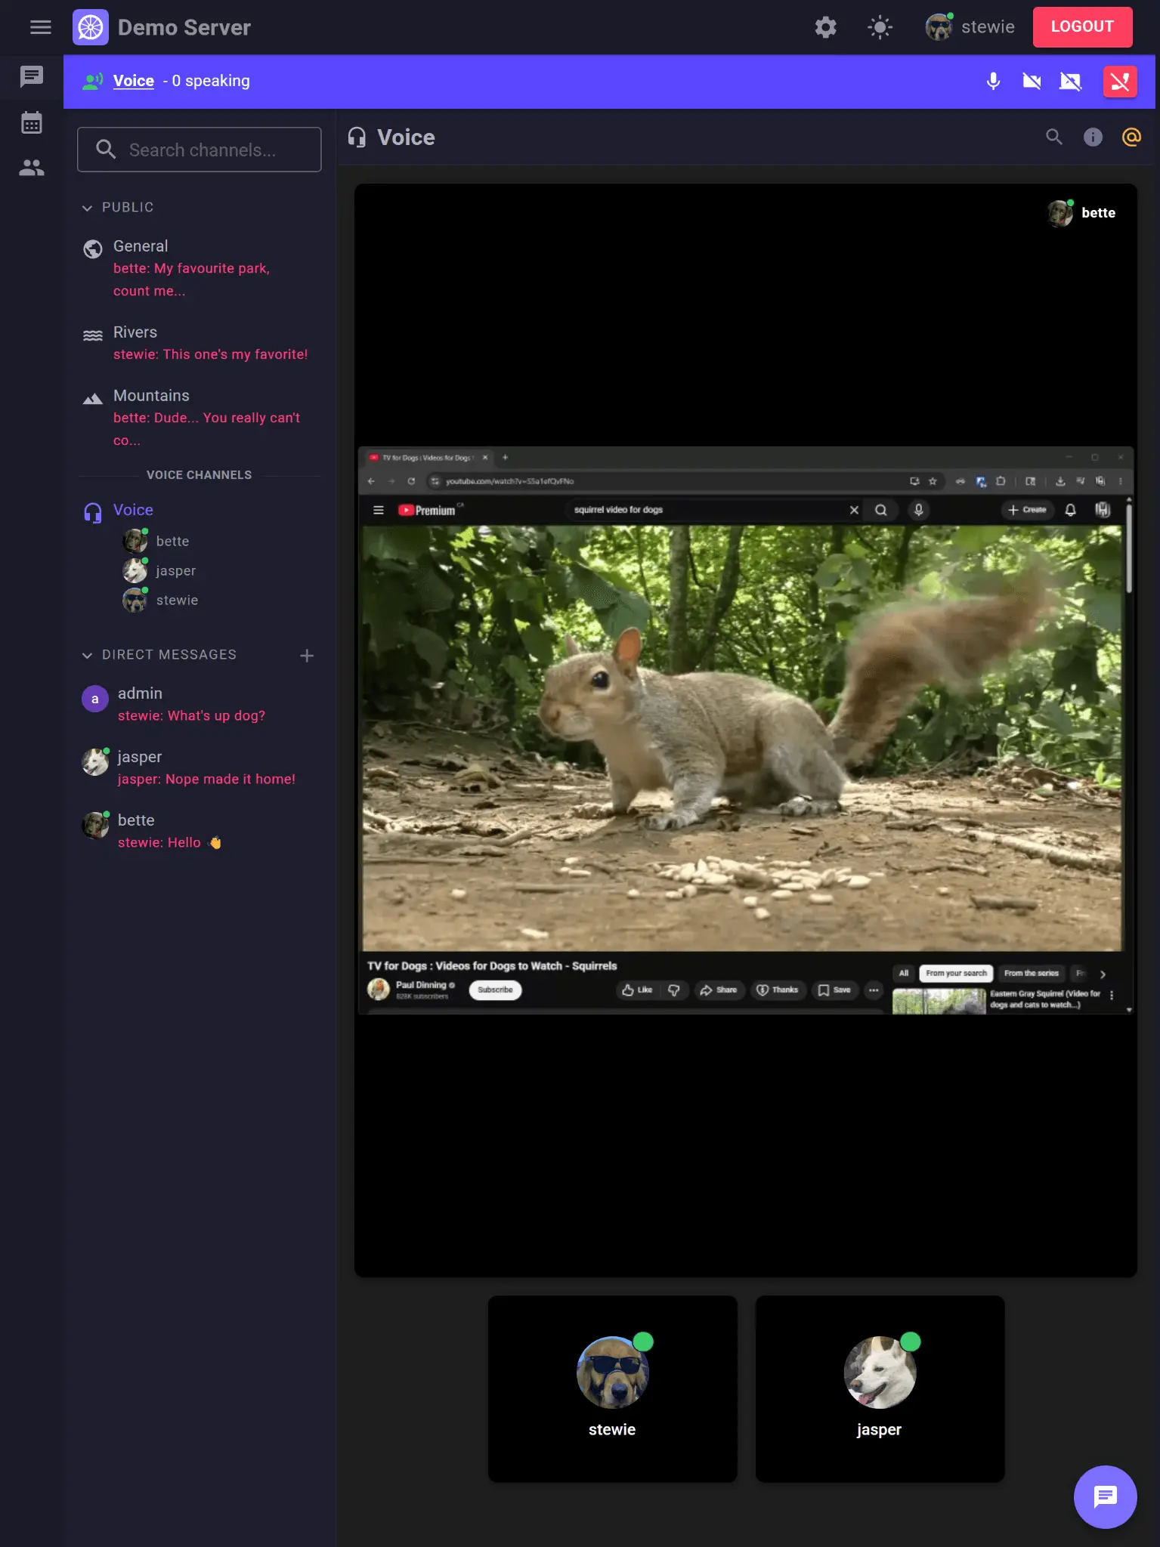Open the Rivers channel
The width and height of the screenshot is (1160, 1547).
(200, 343)
